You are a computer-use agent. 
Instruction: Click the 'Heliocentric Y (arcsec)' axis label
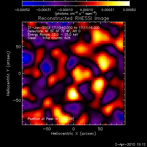[x=8, y=73]
